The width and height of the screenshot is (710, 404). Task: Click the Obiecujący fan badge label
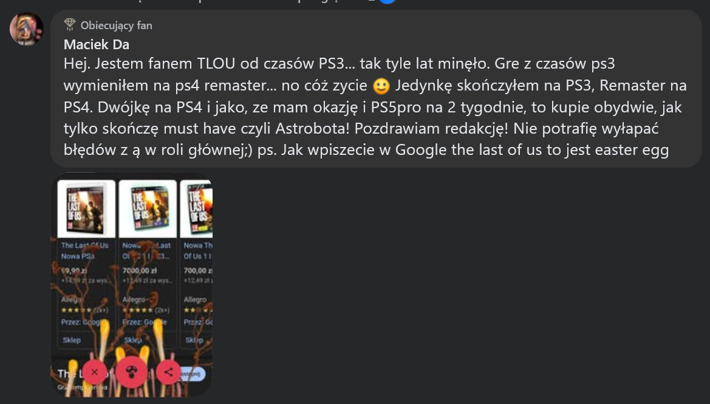click(117, 26)
